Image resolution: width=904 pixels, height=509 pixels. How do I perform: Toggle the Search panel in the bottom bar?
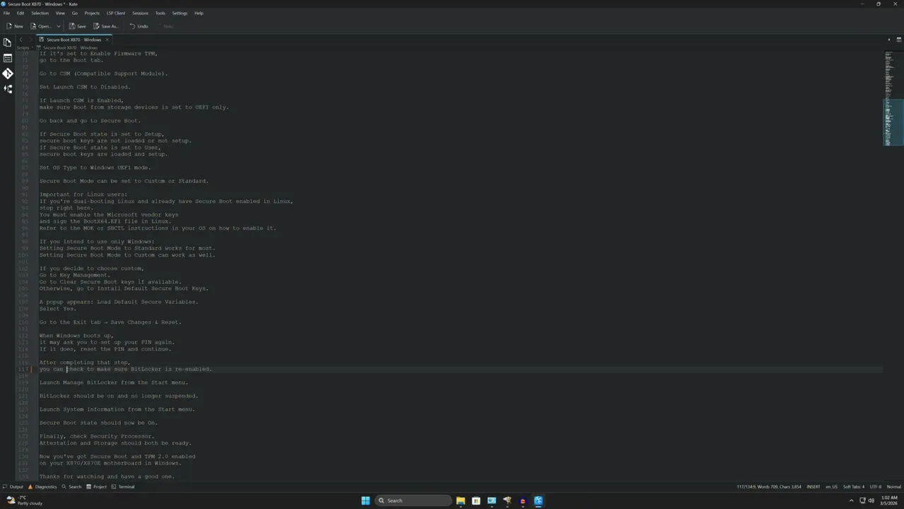pyautogui.click(x=71, y=486)
